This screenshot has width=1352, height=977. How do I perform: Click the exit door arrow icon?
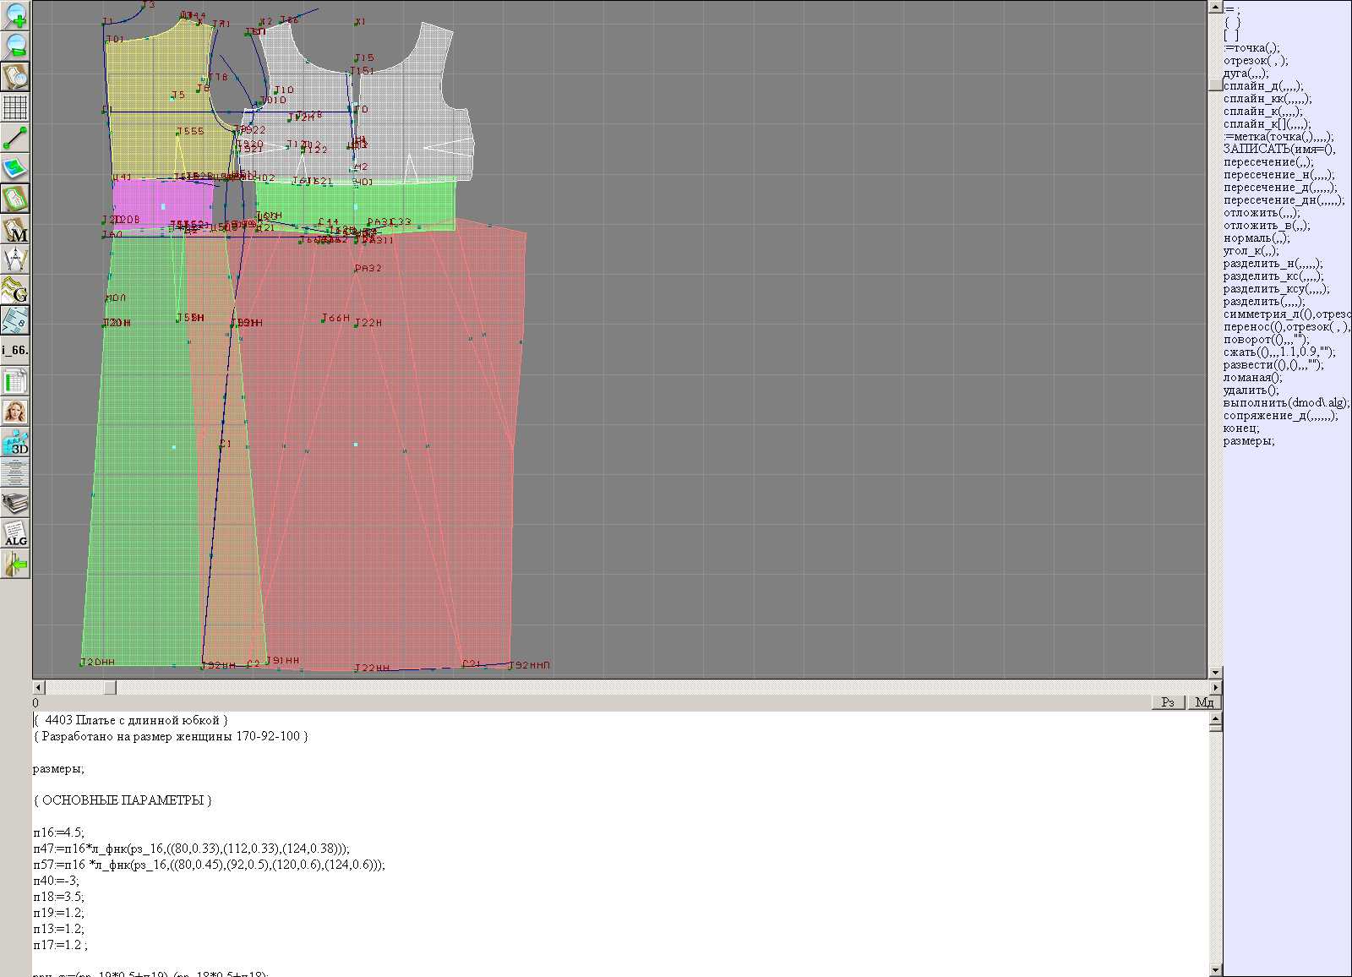(x=15, y=564)
